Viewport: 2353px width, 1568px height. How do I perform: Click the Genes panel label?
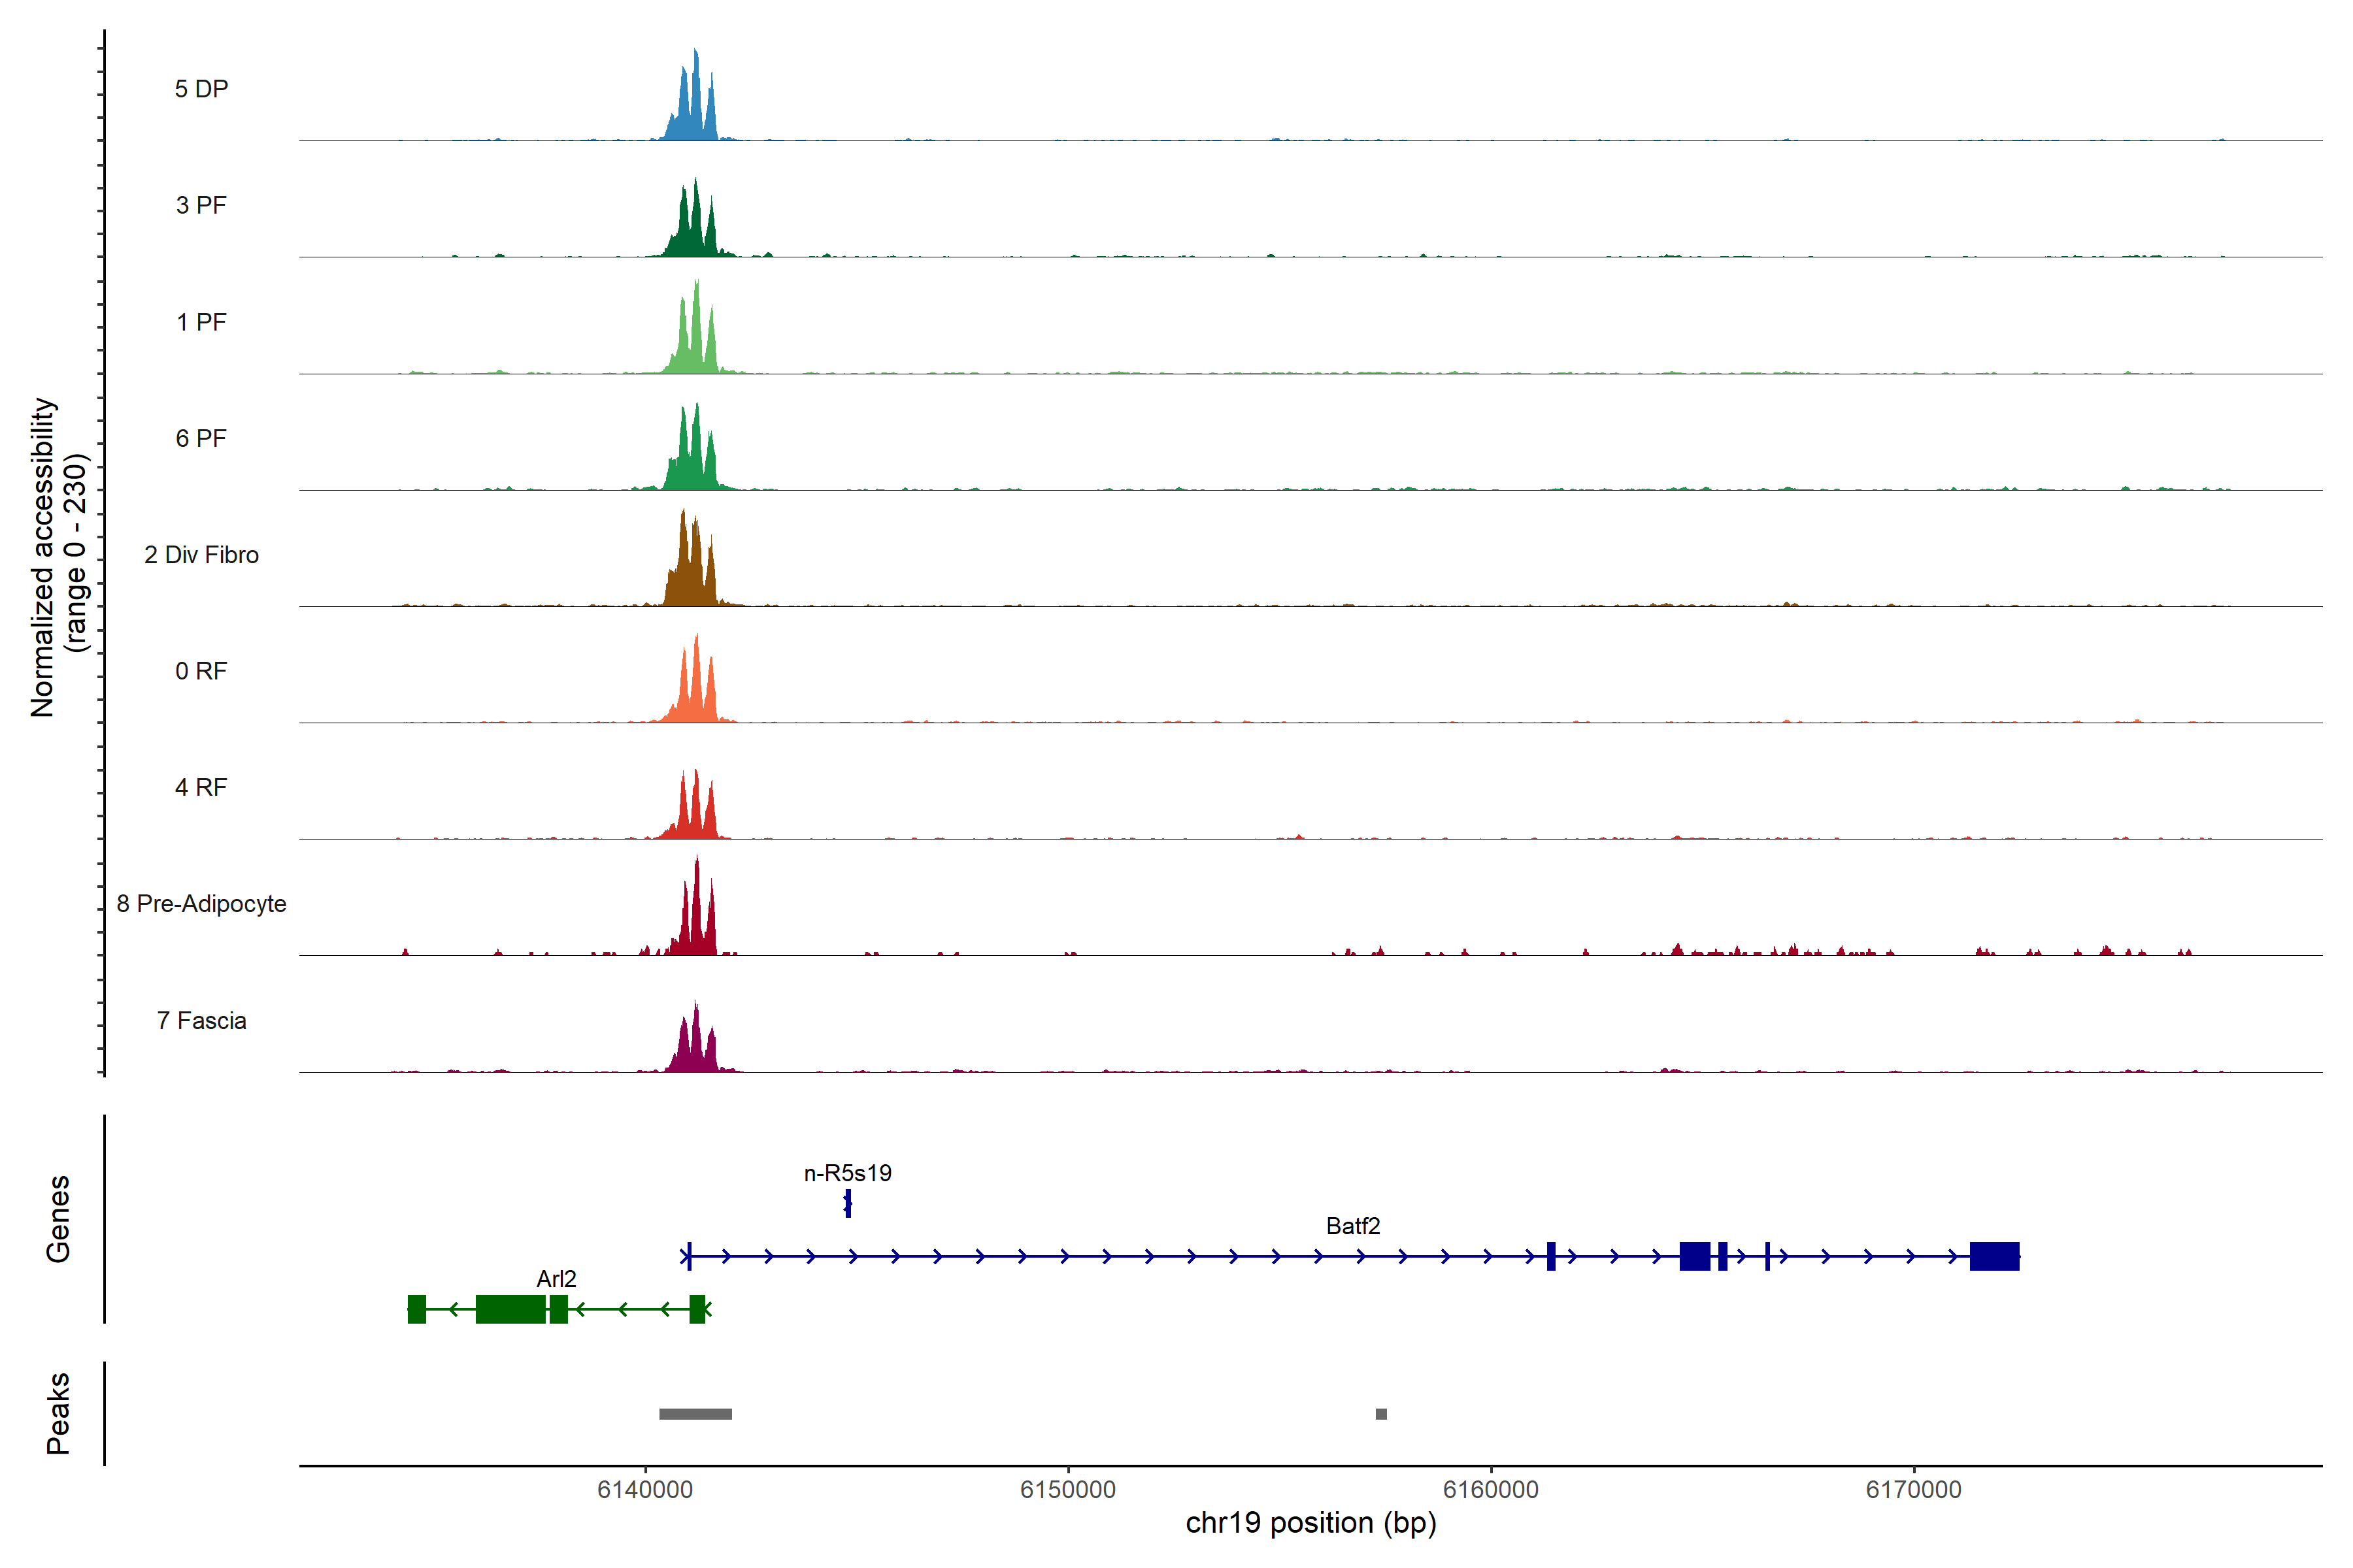tap(58, 1219)
